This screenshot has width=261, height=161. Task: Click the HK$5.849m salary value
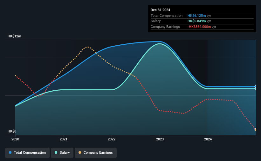[196, 21]
